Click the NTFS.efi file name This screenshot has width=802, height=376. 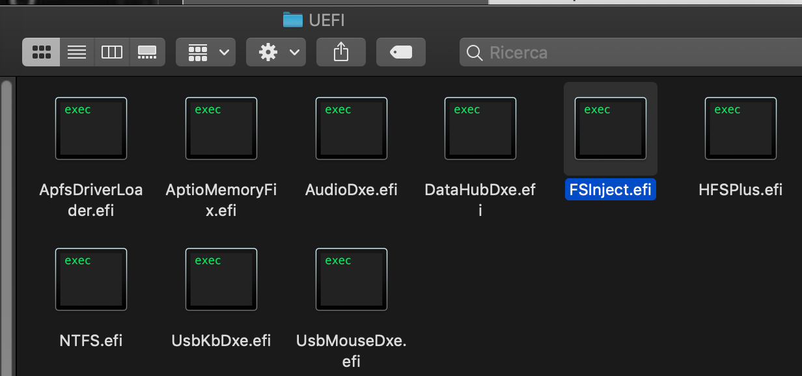coord(91,341)
